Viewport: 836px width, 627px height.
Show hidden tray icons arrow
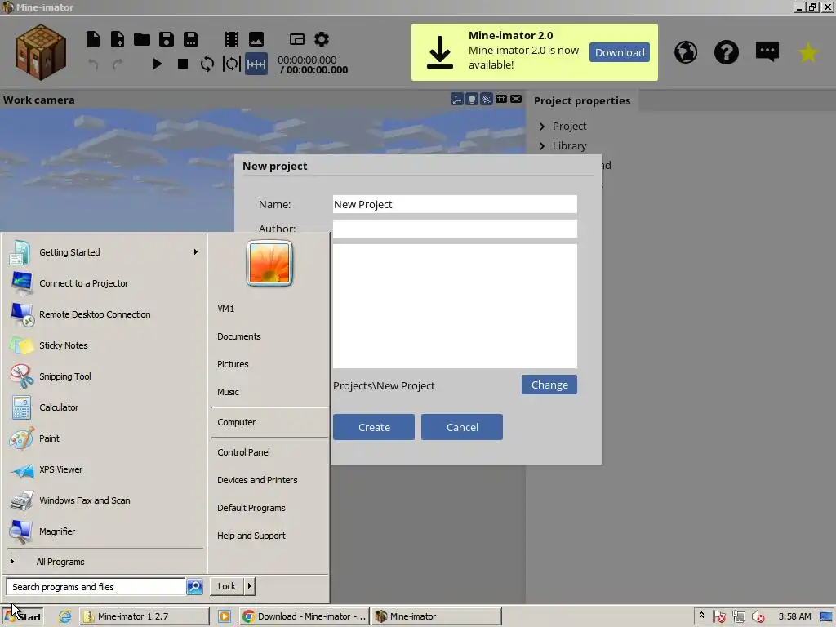click(701, 616)
